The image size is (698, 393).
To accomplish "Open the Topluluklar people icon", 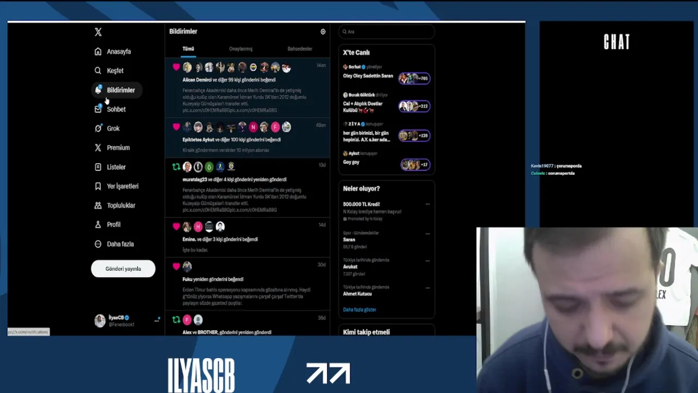I will [98, 205].
